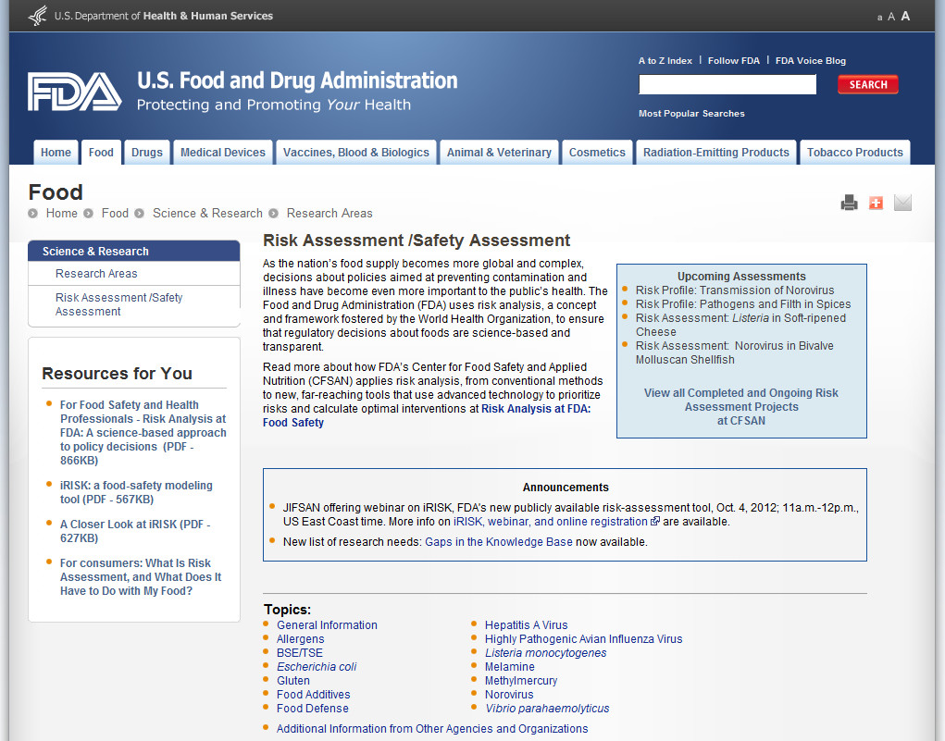Open the Methylmercury topic
This screenshot has width=945, height=741.
click(x=521, y=681)
